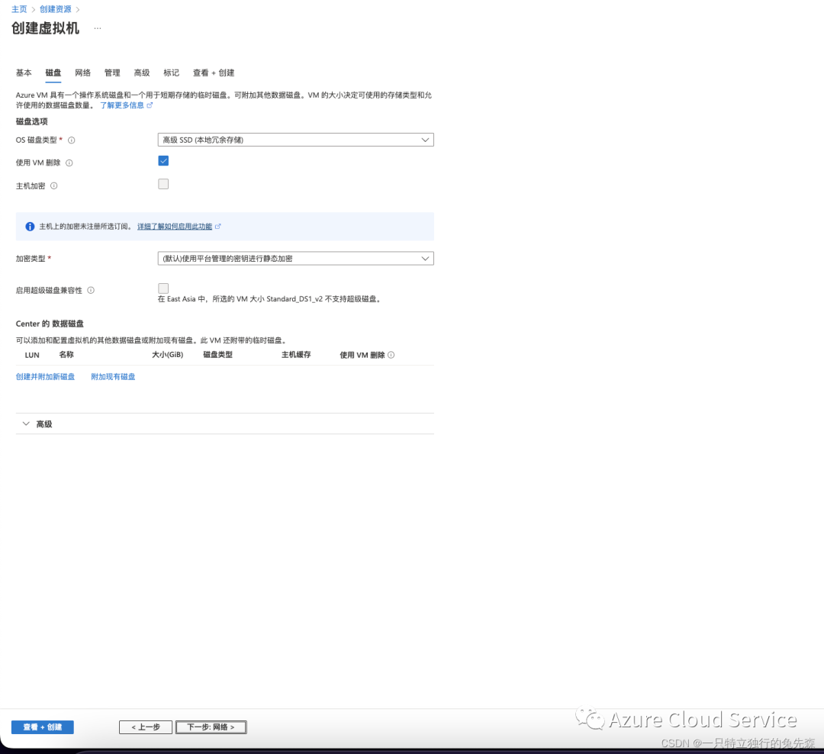Click 创建并附加新磁盘 link

45,377
